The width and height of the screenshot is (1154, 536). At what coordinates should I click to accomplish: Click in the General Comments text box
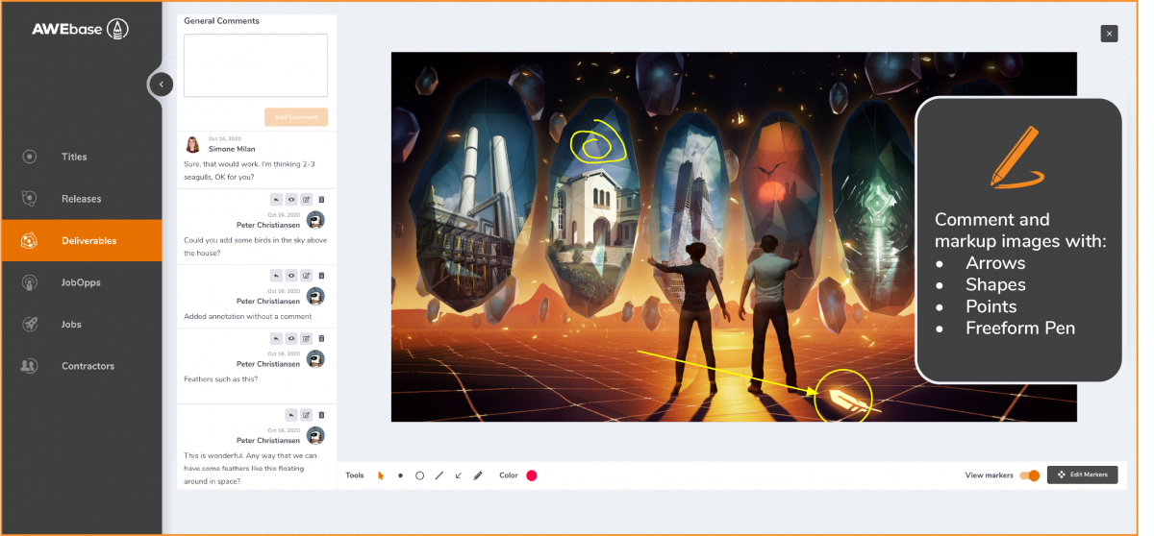(x=256, y=65)
